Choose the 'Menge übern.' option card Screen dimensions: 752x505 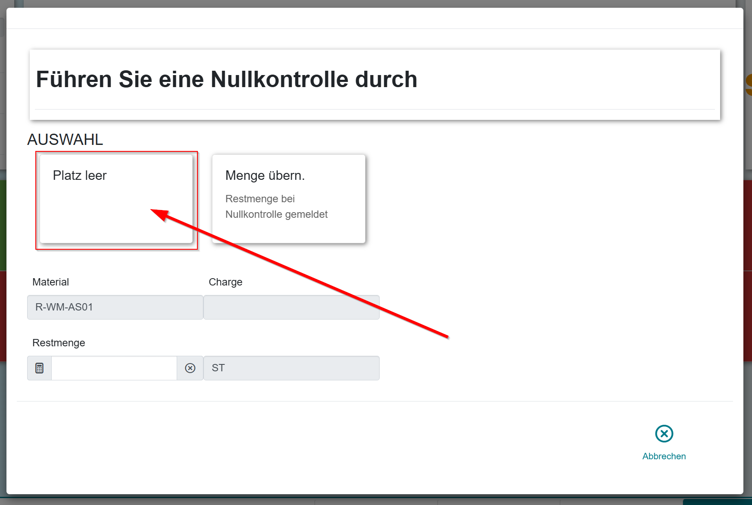tap(288, 199)
